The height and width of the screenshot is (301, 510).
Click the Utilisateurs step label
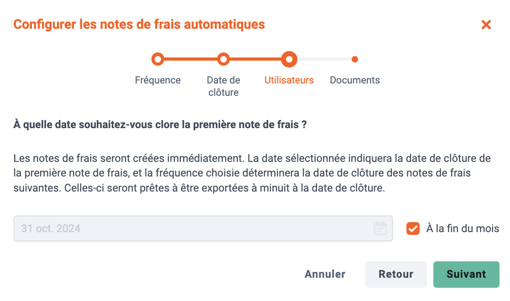pyautogui.click(x=289, y=80)
